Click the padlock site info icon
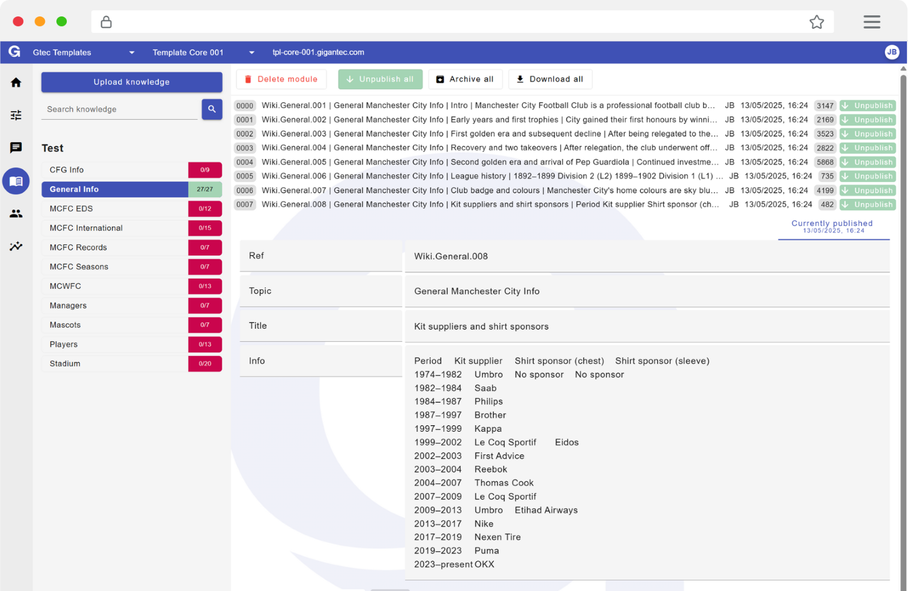The image size is (908, 591). point(106,22)
